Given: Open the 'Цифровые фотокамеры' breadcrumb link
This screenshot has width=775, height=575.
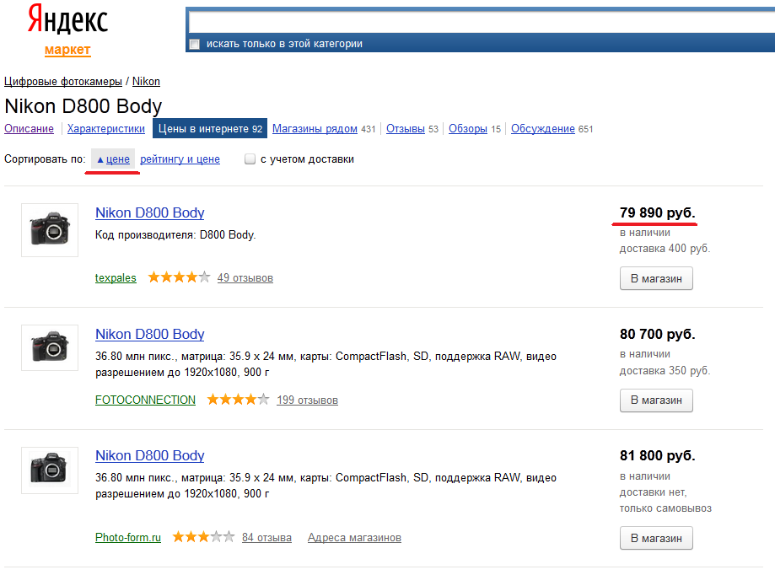Looking at the screenshot, I should (62, 81).
